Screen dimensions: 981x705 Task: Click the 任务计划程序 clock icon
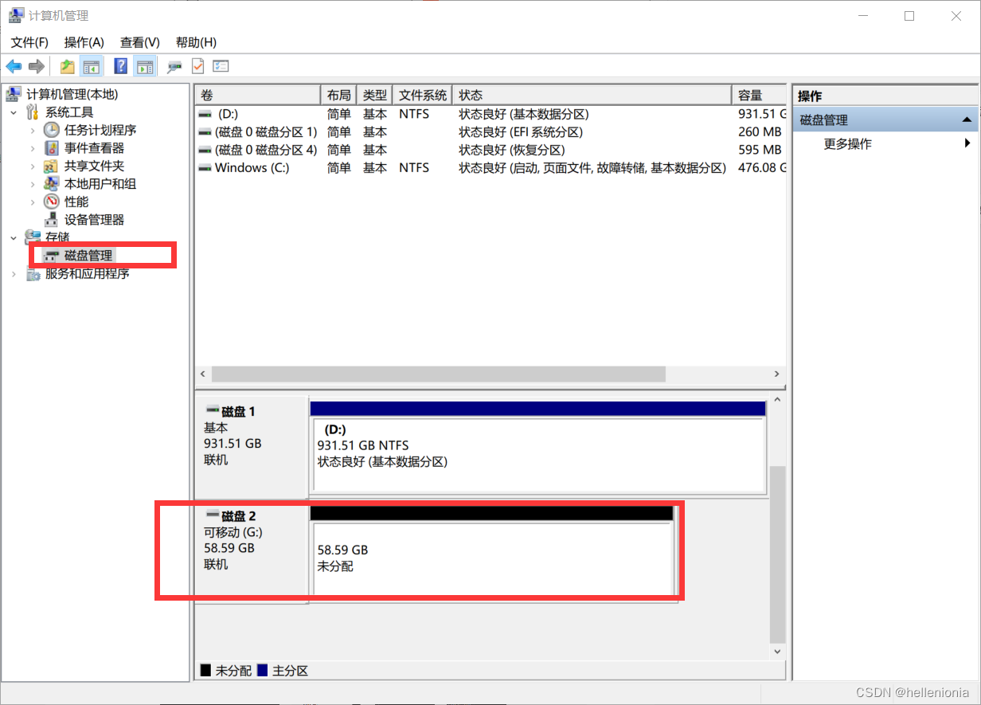pyautogui.click(x=52, y=130)
